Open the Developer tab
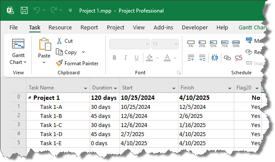This screenshot has height=162, width=275. coord(195,28)
